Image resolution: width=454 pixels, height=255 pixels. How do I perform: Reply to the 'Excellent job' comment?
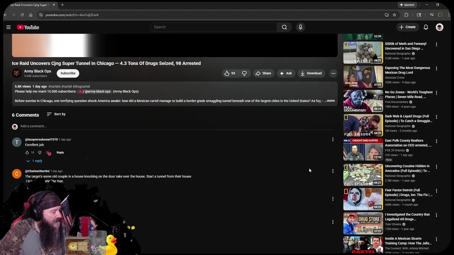60,152
